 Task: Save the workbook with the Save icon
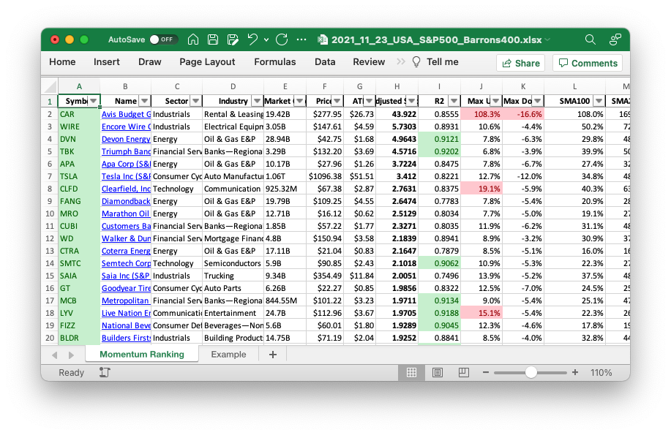(213, 39)
